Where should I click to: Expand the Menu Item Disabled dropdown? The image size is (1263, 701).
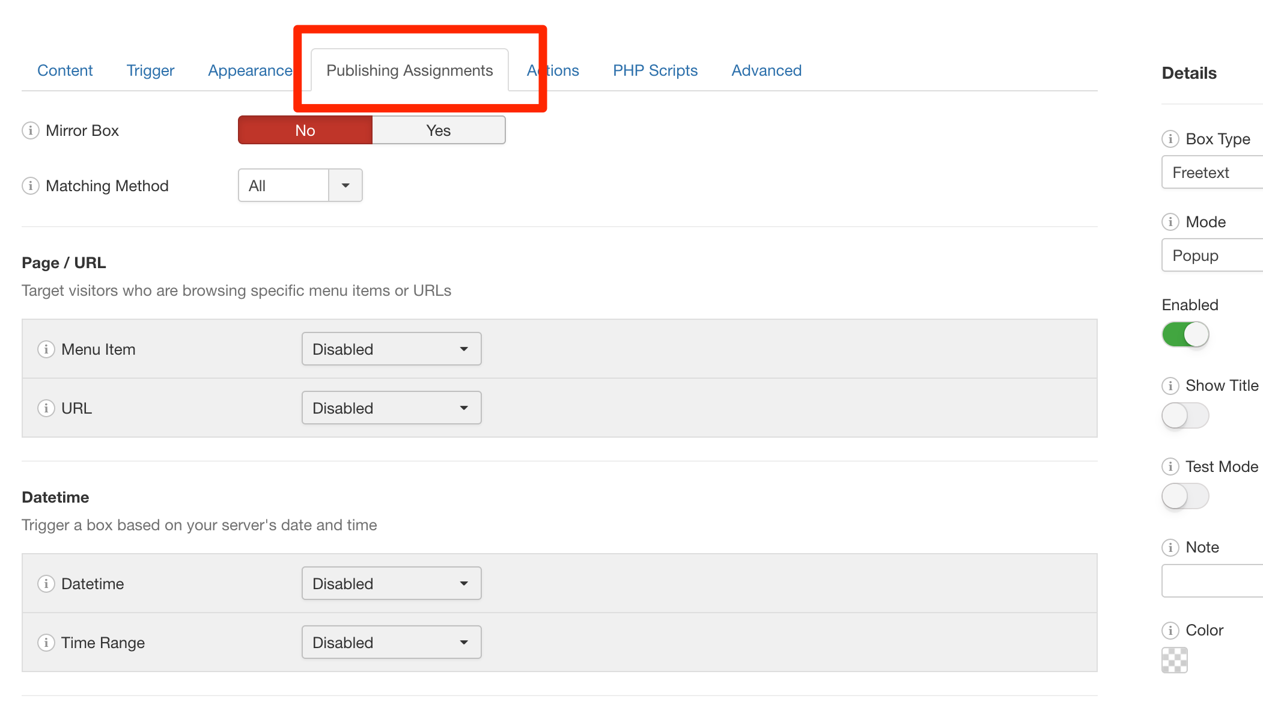pos(391,349)
